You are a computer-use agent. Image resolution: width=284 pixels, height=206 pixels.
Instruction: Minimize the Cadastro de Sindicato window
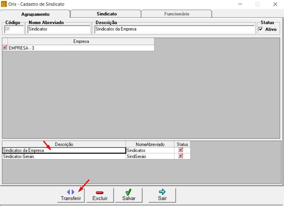point(240,4)
